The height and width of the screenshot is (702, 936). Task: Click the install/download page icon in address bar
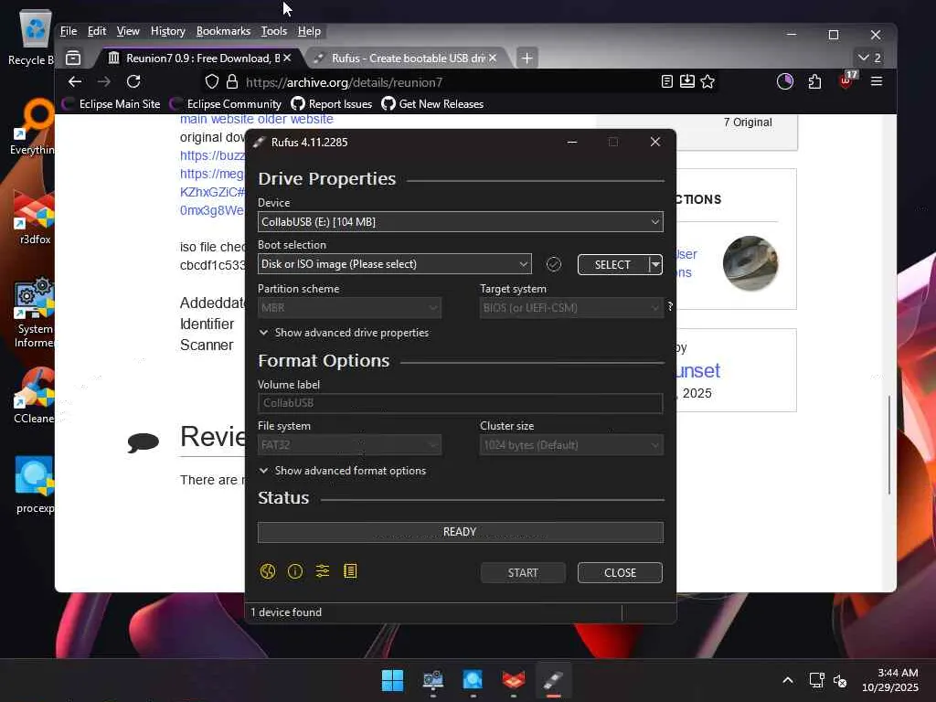pos(687,81)
